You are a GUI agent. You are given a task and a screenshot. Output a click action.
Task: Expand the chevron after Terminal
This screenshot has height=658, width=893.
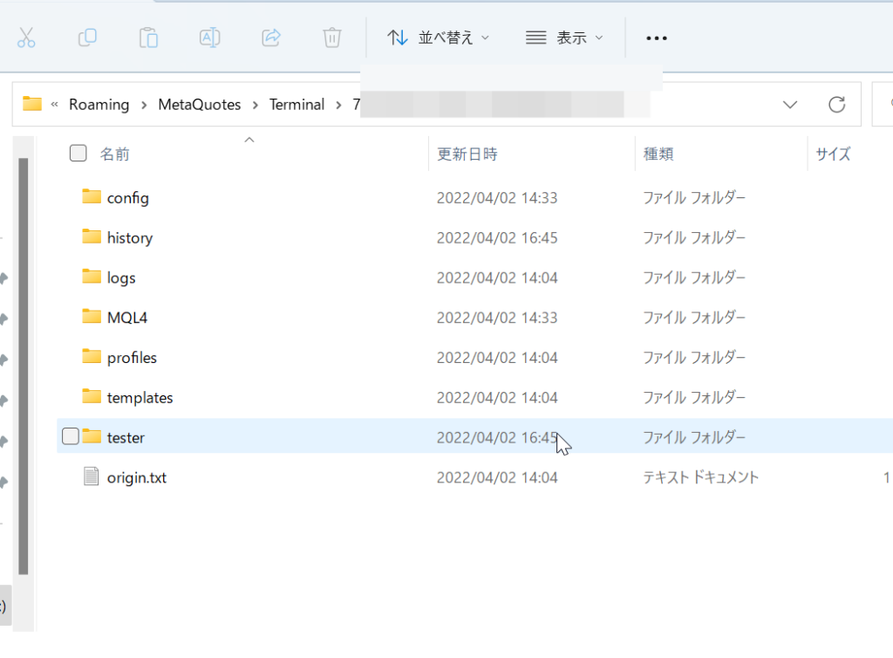point(339,105)
